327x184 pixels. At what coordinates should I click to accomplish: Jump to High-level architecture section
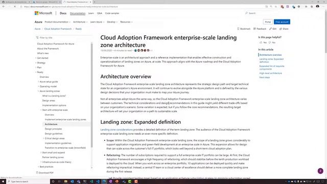(x=270, y=73)
